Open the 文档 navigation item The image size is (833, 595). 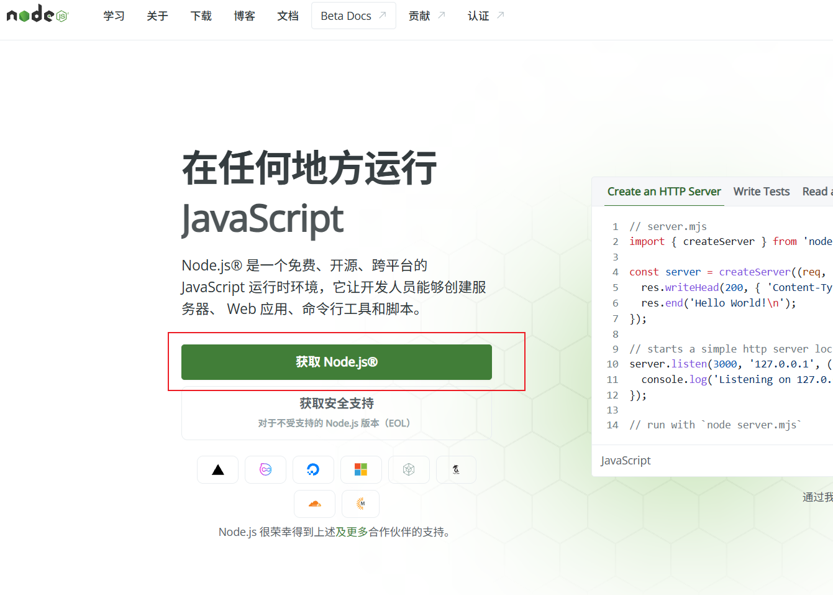pyautogui.click(x=288, y=16)
